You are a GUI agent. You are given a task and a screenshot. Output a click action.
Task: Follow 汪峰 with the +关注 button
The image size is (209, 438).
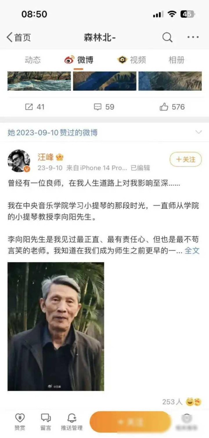186,159
